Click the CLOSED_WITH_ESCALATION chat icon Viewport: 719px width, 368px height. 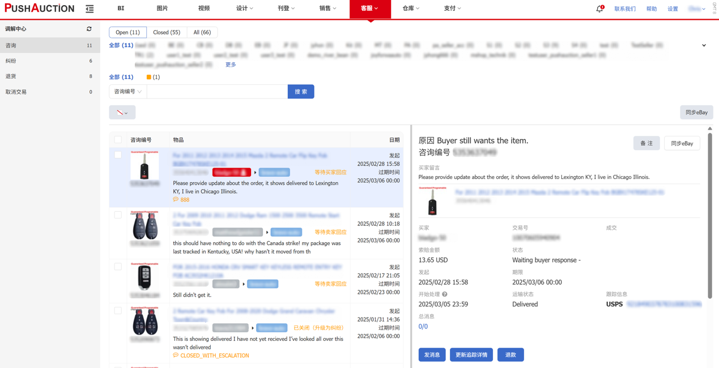click(176, 356)
